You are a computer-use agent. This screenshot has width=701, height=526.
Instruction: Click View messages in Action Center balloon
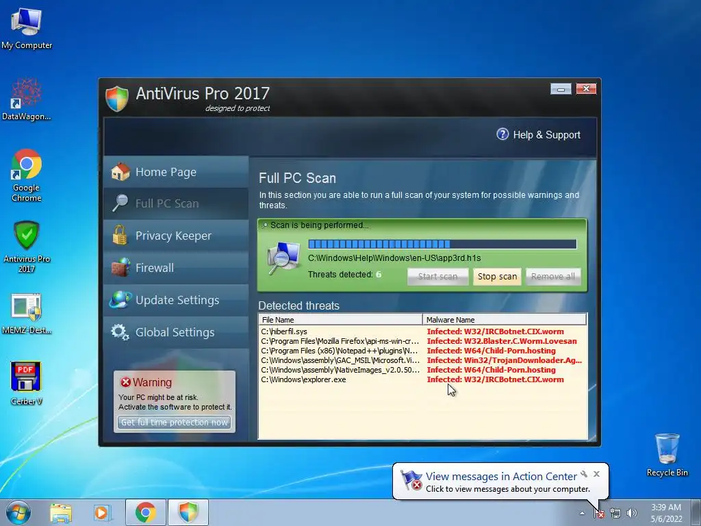501,477
